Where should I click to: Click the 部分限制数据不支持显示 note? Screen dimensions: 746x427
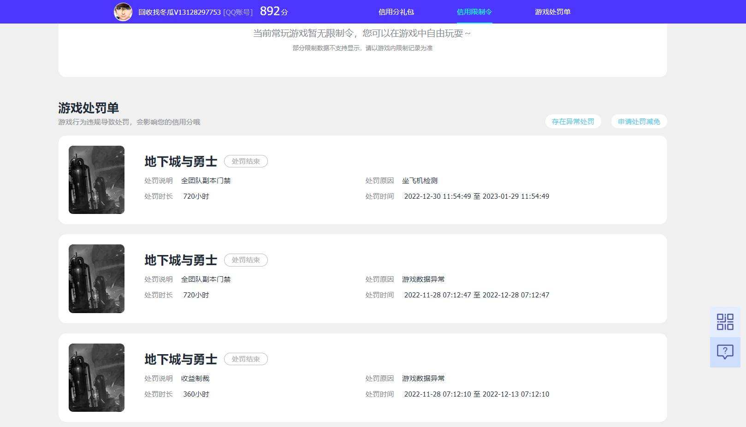(x=362, y=48)
